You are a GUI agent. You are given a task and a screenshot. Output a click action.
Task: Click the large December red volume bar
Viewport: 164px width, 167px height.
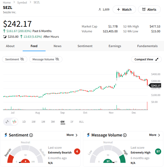point(147,106)
